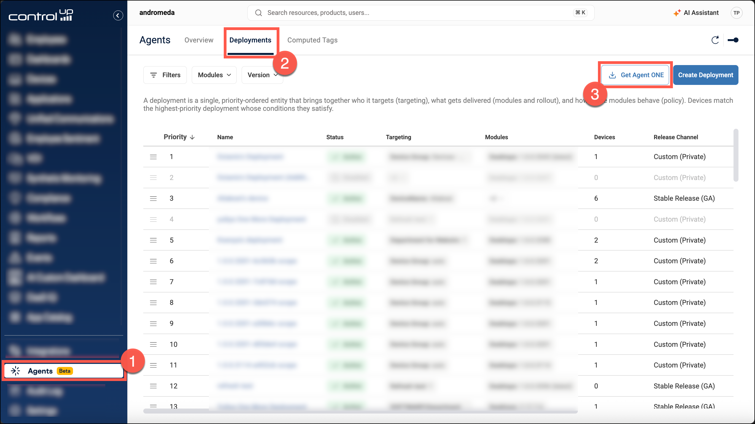The width and height of the screenshot is (755, 424).
Task: Click the table's horizontal scrollbar
Action: 360,411
